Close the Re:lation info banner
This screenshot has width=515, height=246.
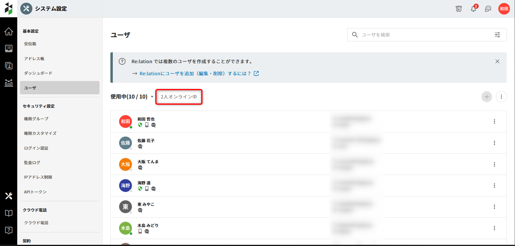[x=497, y=61]
